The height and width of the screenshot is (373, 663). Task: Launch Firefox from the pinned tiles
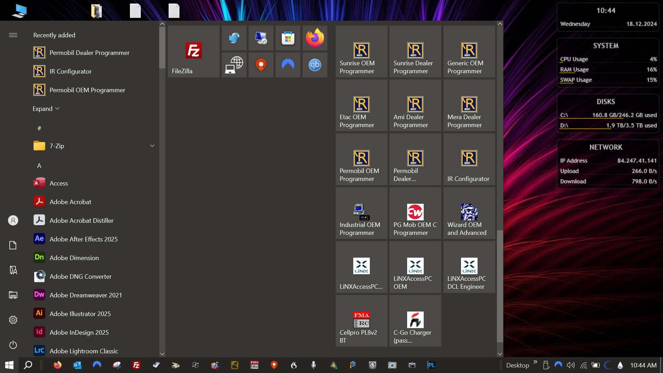(x=315, y=38)
